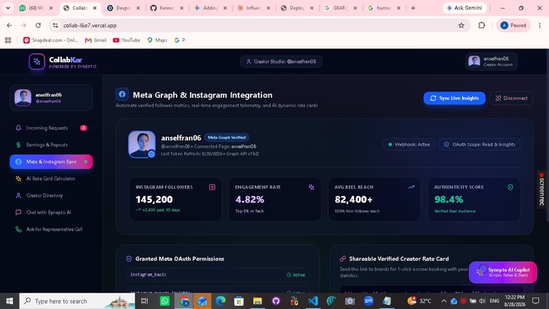Click the Disconnect button

pyautogui.click(x=511, y=98)
